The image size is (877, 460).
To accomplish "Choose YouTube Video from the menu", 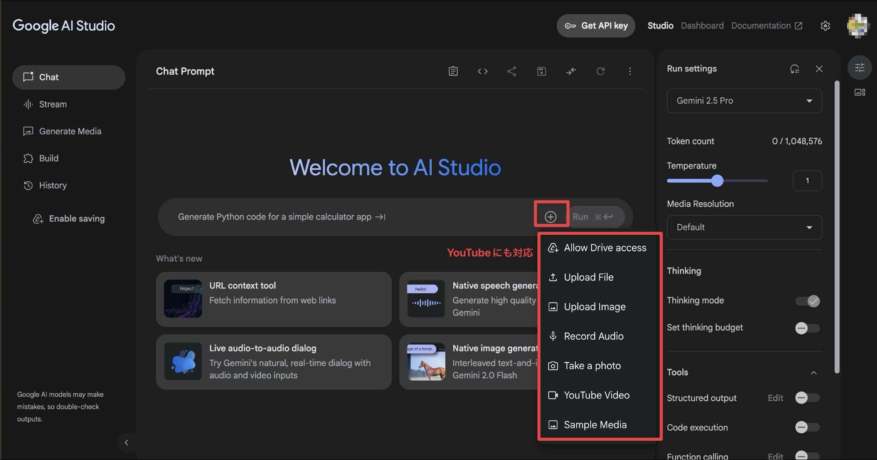I will tap(599, 395).
